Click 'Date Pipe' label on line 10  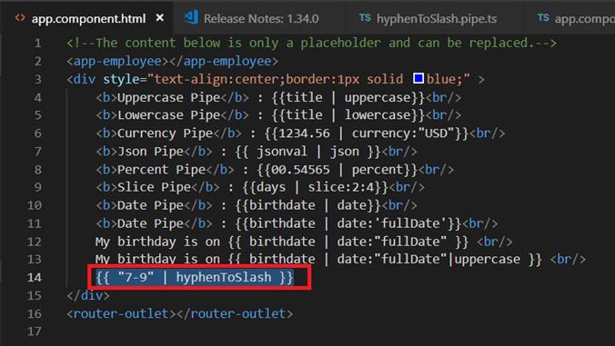tap(150, 205)
